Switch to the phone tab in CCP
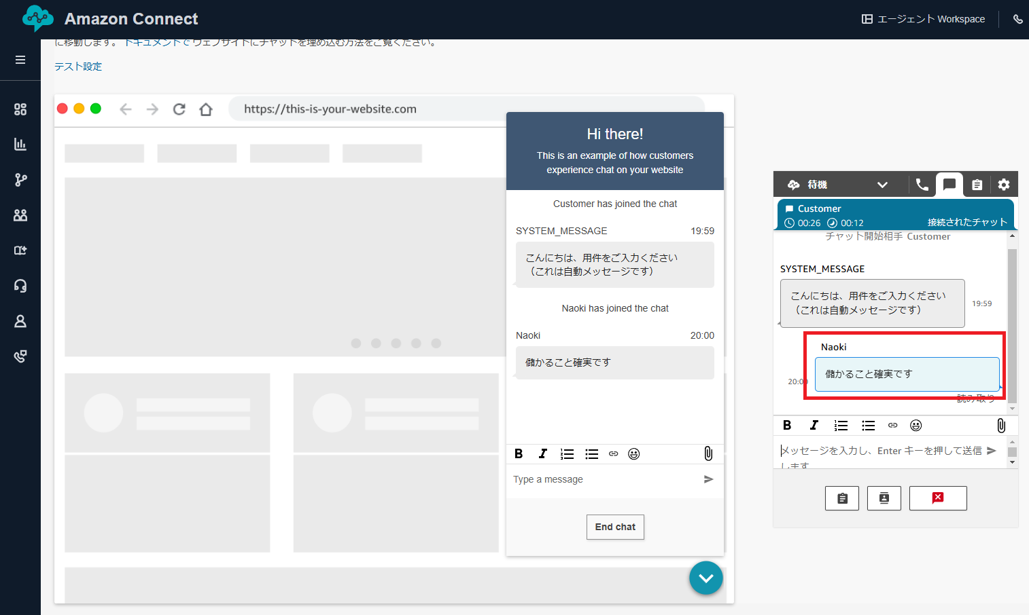This screenshot has width=1029, height=615. tap(922, 185)
